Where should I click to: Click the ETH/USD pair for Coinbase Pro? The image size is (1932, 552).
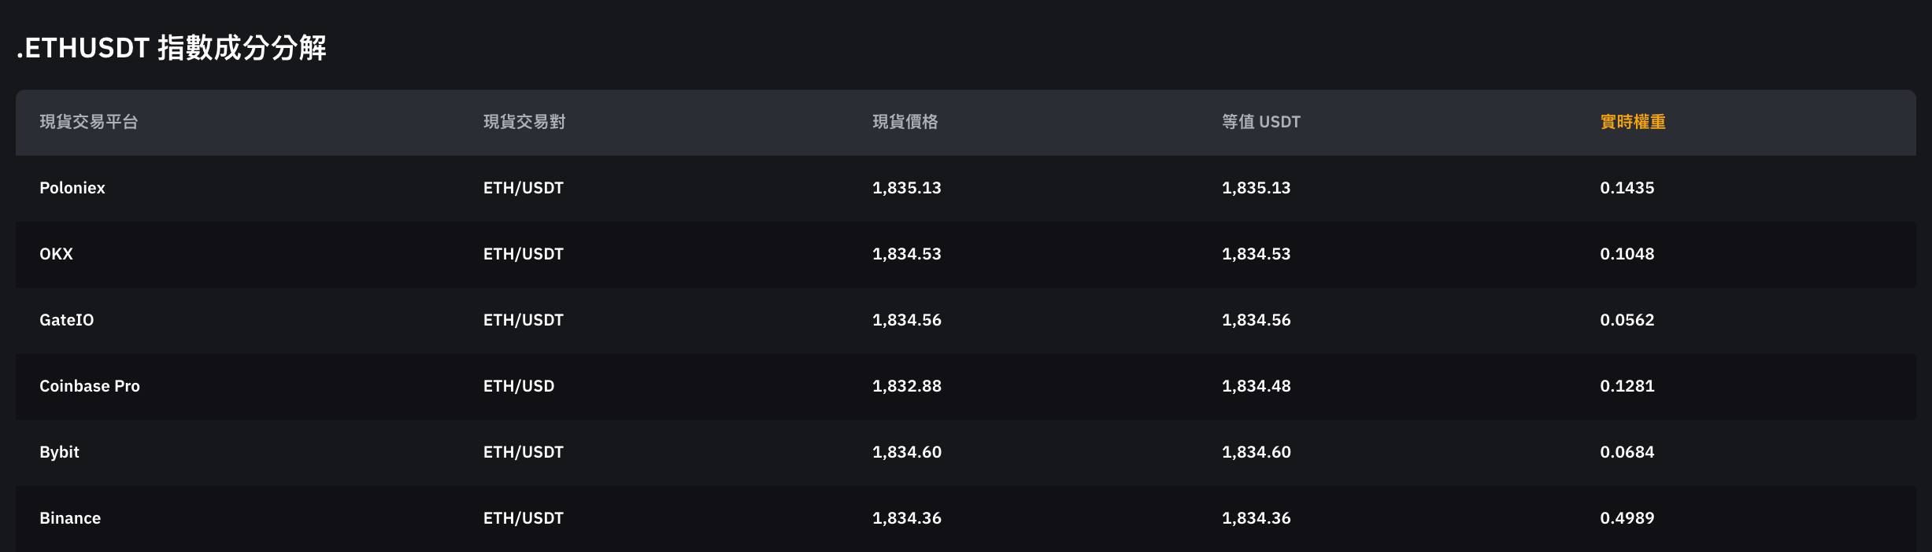tap(519, 386)
